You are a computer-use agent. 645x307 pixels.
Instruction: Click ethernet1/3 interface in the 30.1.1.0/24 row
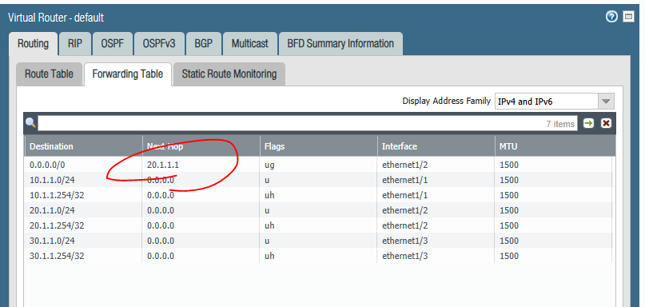point(404,241)
